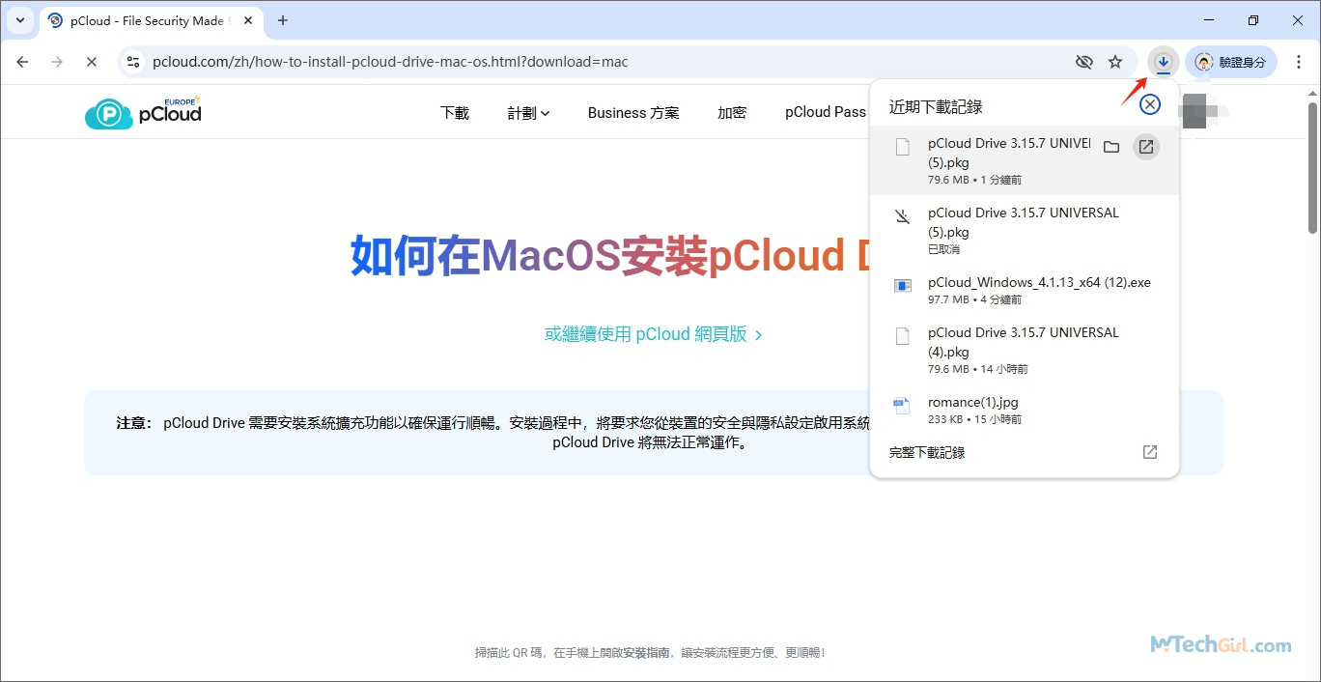Image resolution: width=1321 pixels, height=682 pixels.
Task: Open Business 方案 nav item
Action: (633, 113)
